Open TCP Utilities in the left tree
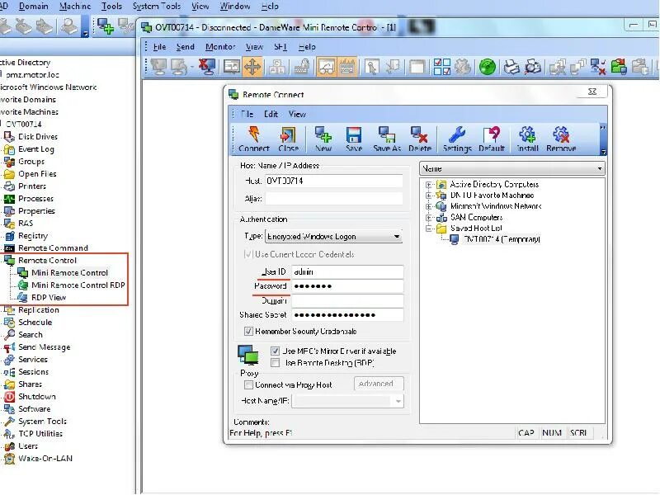Viewport: 660px width, 495px height. [x=40, y=434]
